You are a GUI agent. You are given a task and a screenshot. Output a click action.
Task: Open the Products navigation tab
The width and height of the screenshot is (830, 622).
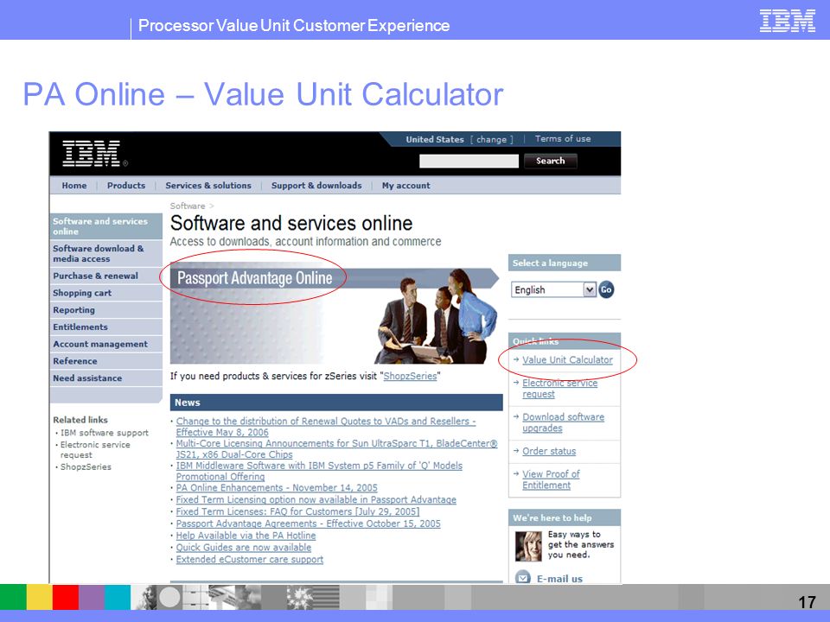(126, 186)
